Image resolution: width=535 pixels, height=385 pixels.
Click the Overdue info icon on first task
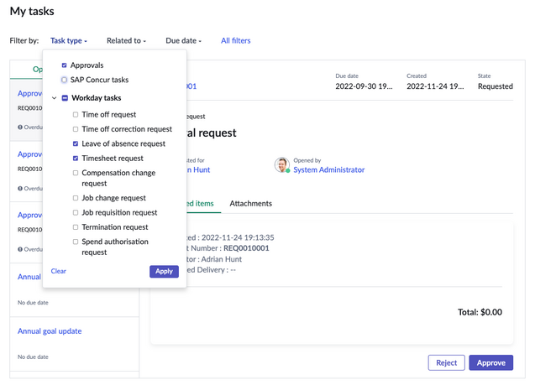pos(20,127)
